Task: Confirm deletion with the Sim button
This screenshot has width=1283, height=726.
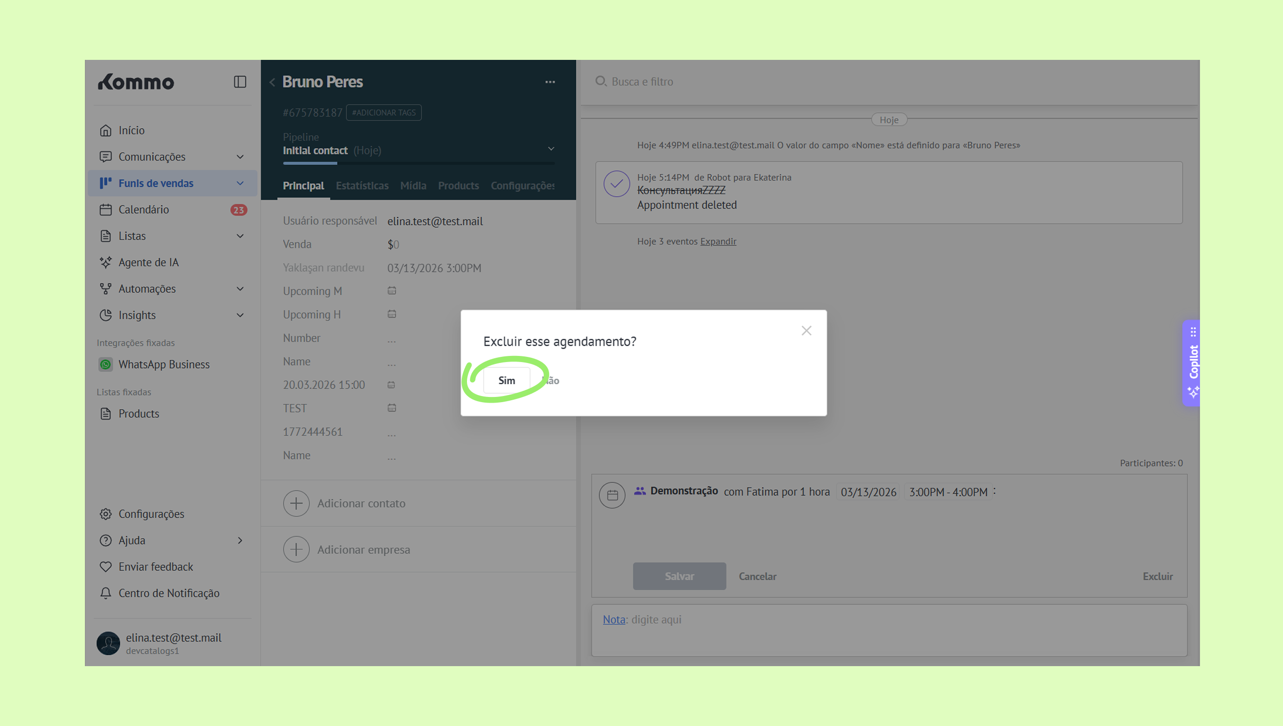Action: point(506,380)
